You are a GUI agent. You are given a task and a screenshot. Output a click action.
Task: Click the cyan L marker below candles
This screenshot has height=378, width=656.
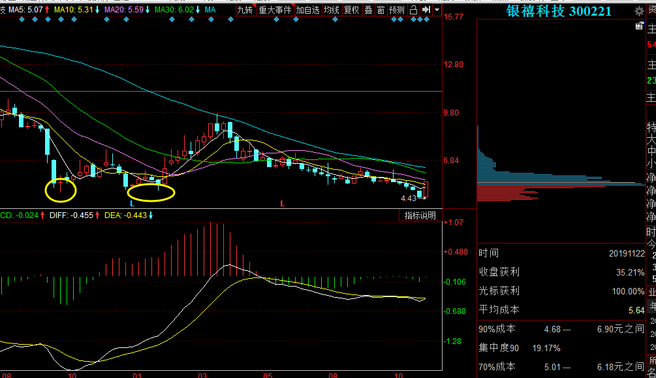(x=133, y=204)
